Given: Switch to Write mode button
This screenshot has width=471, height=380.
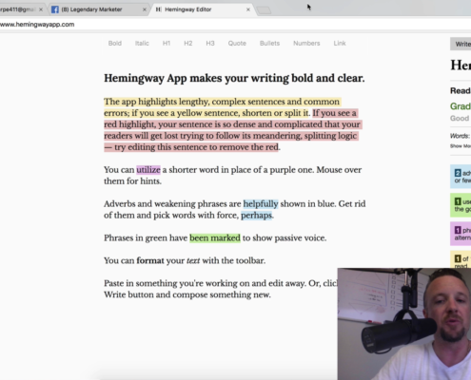Looking at the screenshot, I should point(461,44).
